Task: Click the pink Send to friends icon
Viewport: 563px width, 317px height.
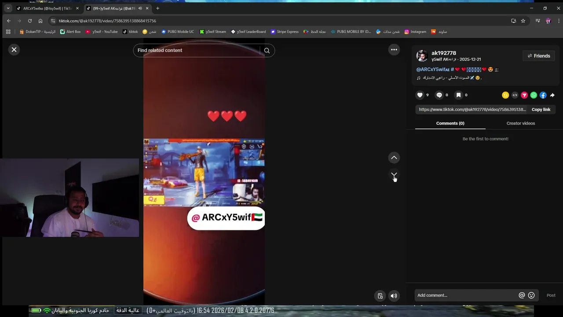Action: click(x=524, y=95)
